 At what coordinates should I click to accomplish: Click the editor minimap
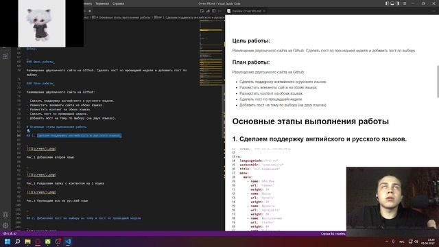(x=211, y=54)
